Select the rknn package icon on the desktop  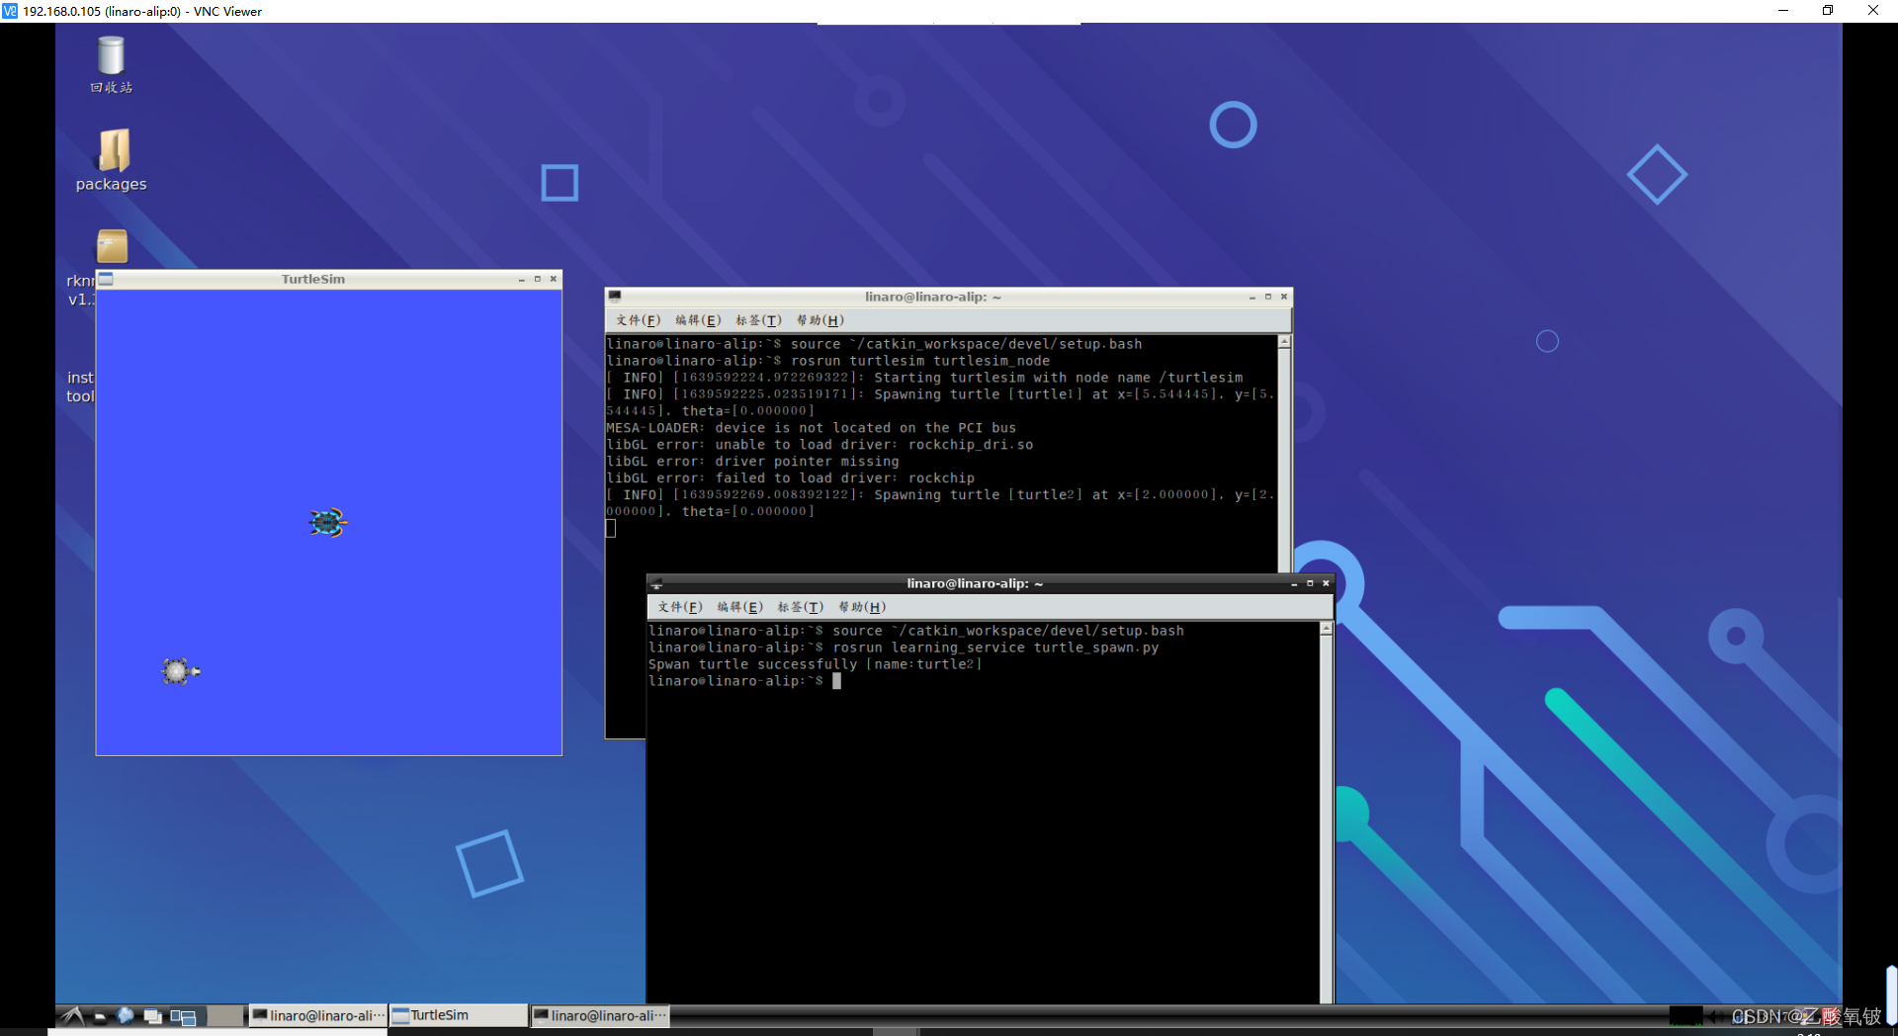click(112, 246)
